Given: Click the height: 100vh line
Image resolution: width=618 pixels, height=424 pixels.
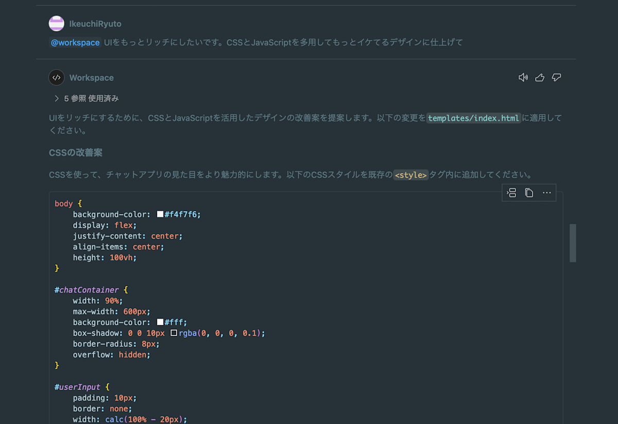Looking at the screenshot, I should click(x=105, y=257).
